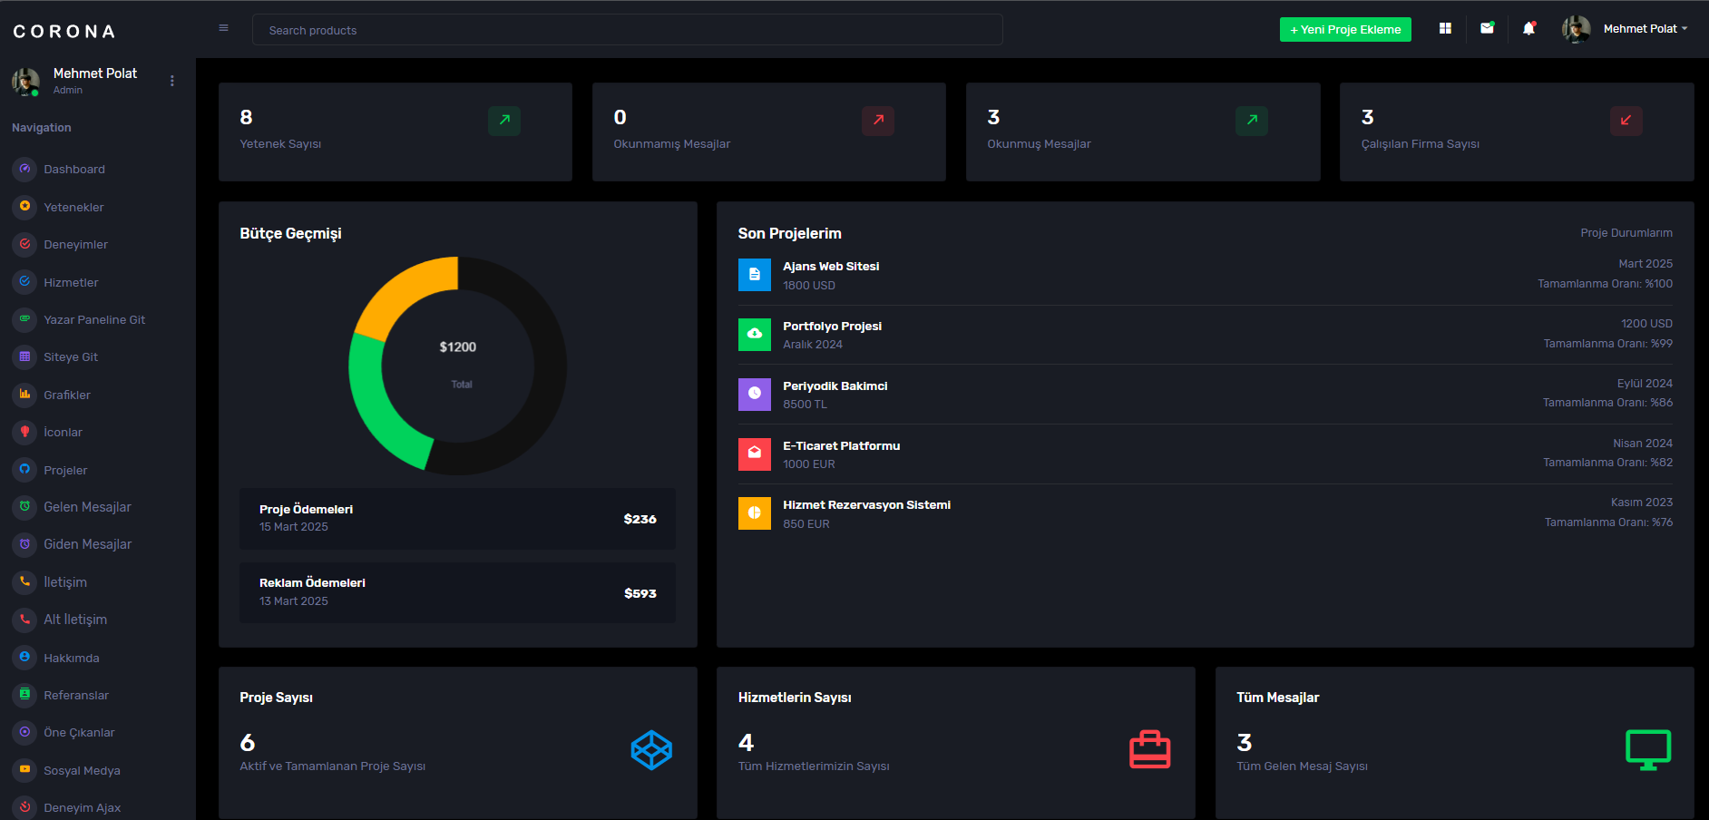Viewport: 1709px width, 820px height.
Task: Click + Yeni Proje Ekleme button
Action: tap(1345, 29)
